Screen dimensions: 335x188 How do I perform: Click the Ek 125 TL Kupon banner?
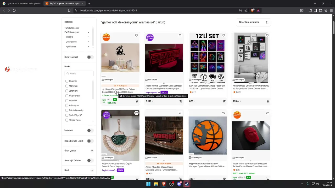point(164,163)
